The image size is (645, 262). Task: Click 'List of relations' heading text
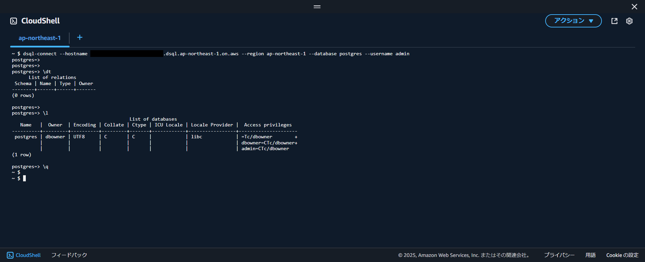[52, 77]
